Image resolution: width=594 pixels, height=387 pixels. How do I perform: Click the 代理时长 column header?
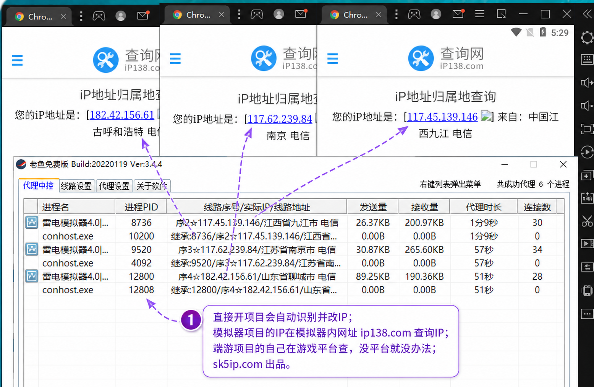coord(484,207)
